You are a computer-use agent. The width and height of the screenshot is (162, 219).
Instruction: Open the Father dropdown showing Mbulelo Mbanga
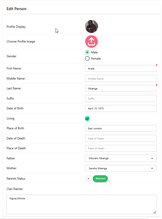121,158
